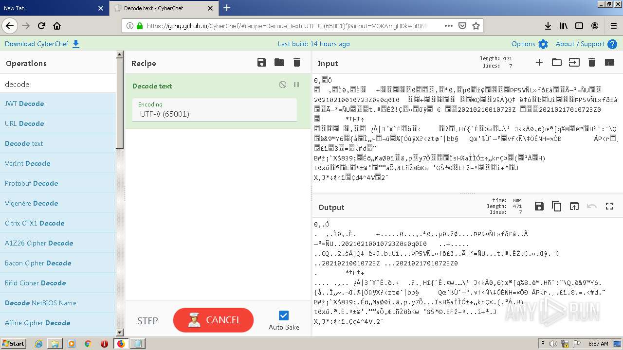Viewport: 623px width, 350px height.
Task: Reload the current page
Action: [41, 26]
